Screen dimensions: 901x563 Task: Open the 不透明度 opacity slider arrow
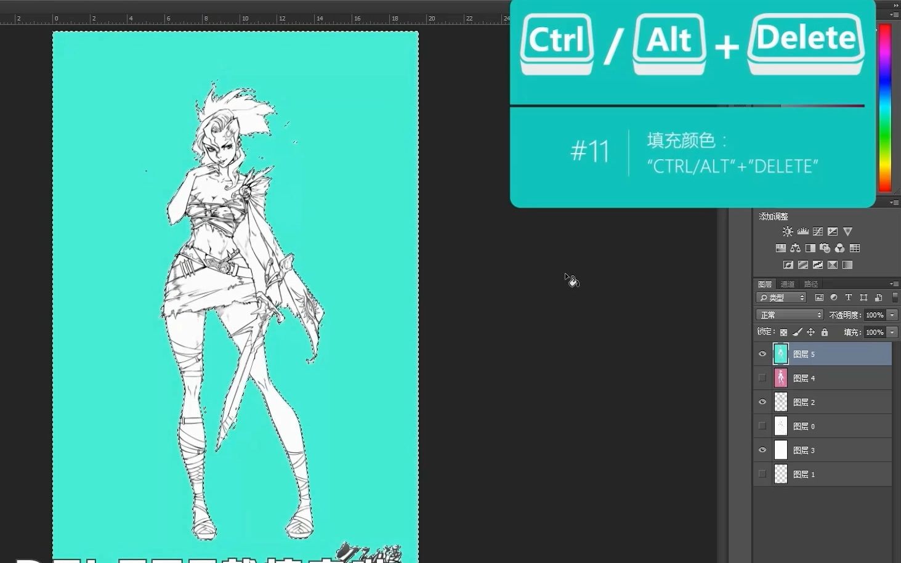coord(892,315)
